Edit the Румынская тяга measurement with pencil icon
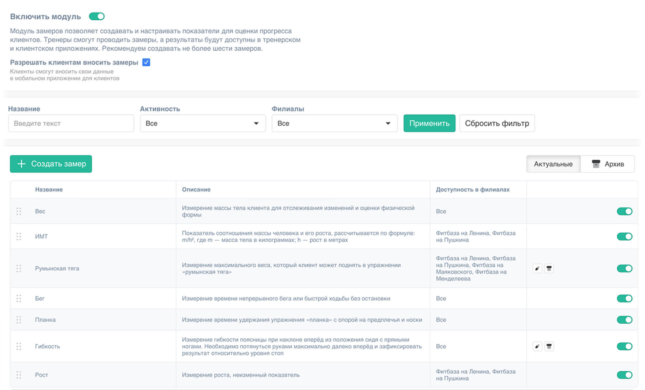The width and height of the screenshot is (645, 390). [x=537, y=268]
